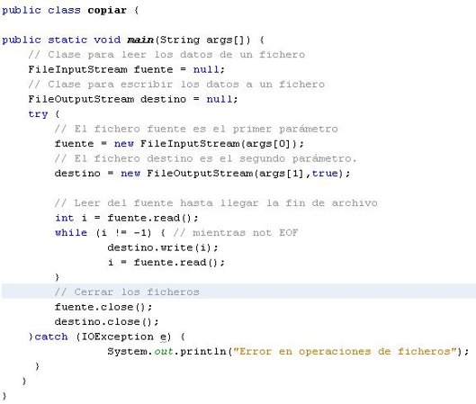Viewport: 476px width, 404px height.
Task: Click highlighted comment 'Cerrar los ficheros'
Action: point(127,292)
